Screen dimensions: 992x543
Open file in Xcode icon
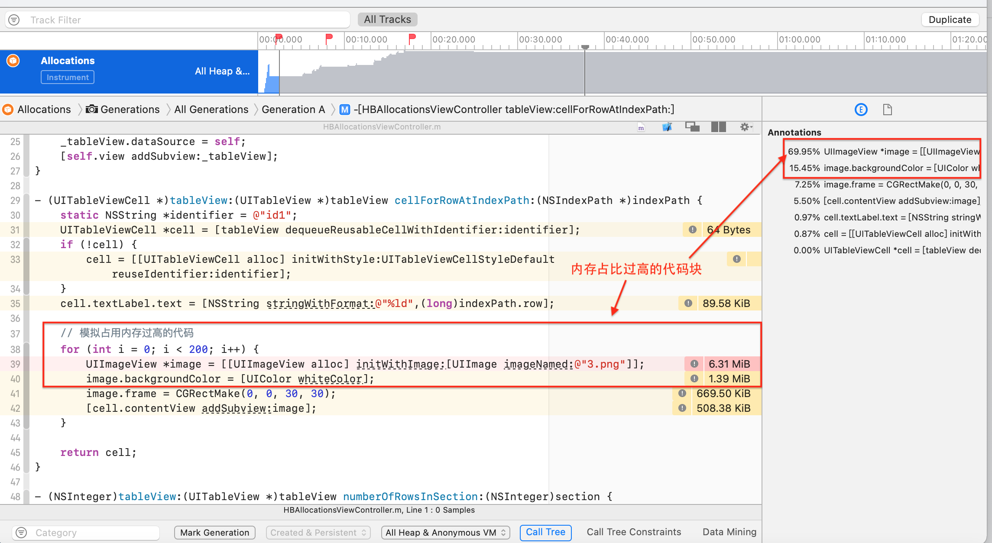tap(667, 127)
